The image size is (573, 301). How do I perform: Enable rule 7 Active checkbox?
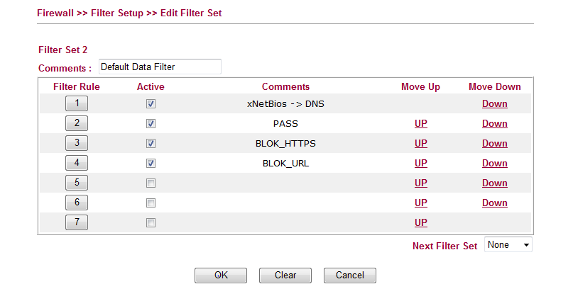pyautogui.click(x=151, y=223)
